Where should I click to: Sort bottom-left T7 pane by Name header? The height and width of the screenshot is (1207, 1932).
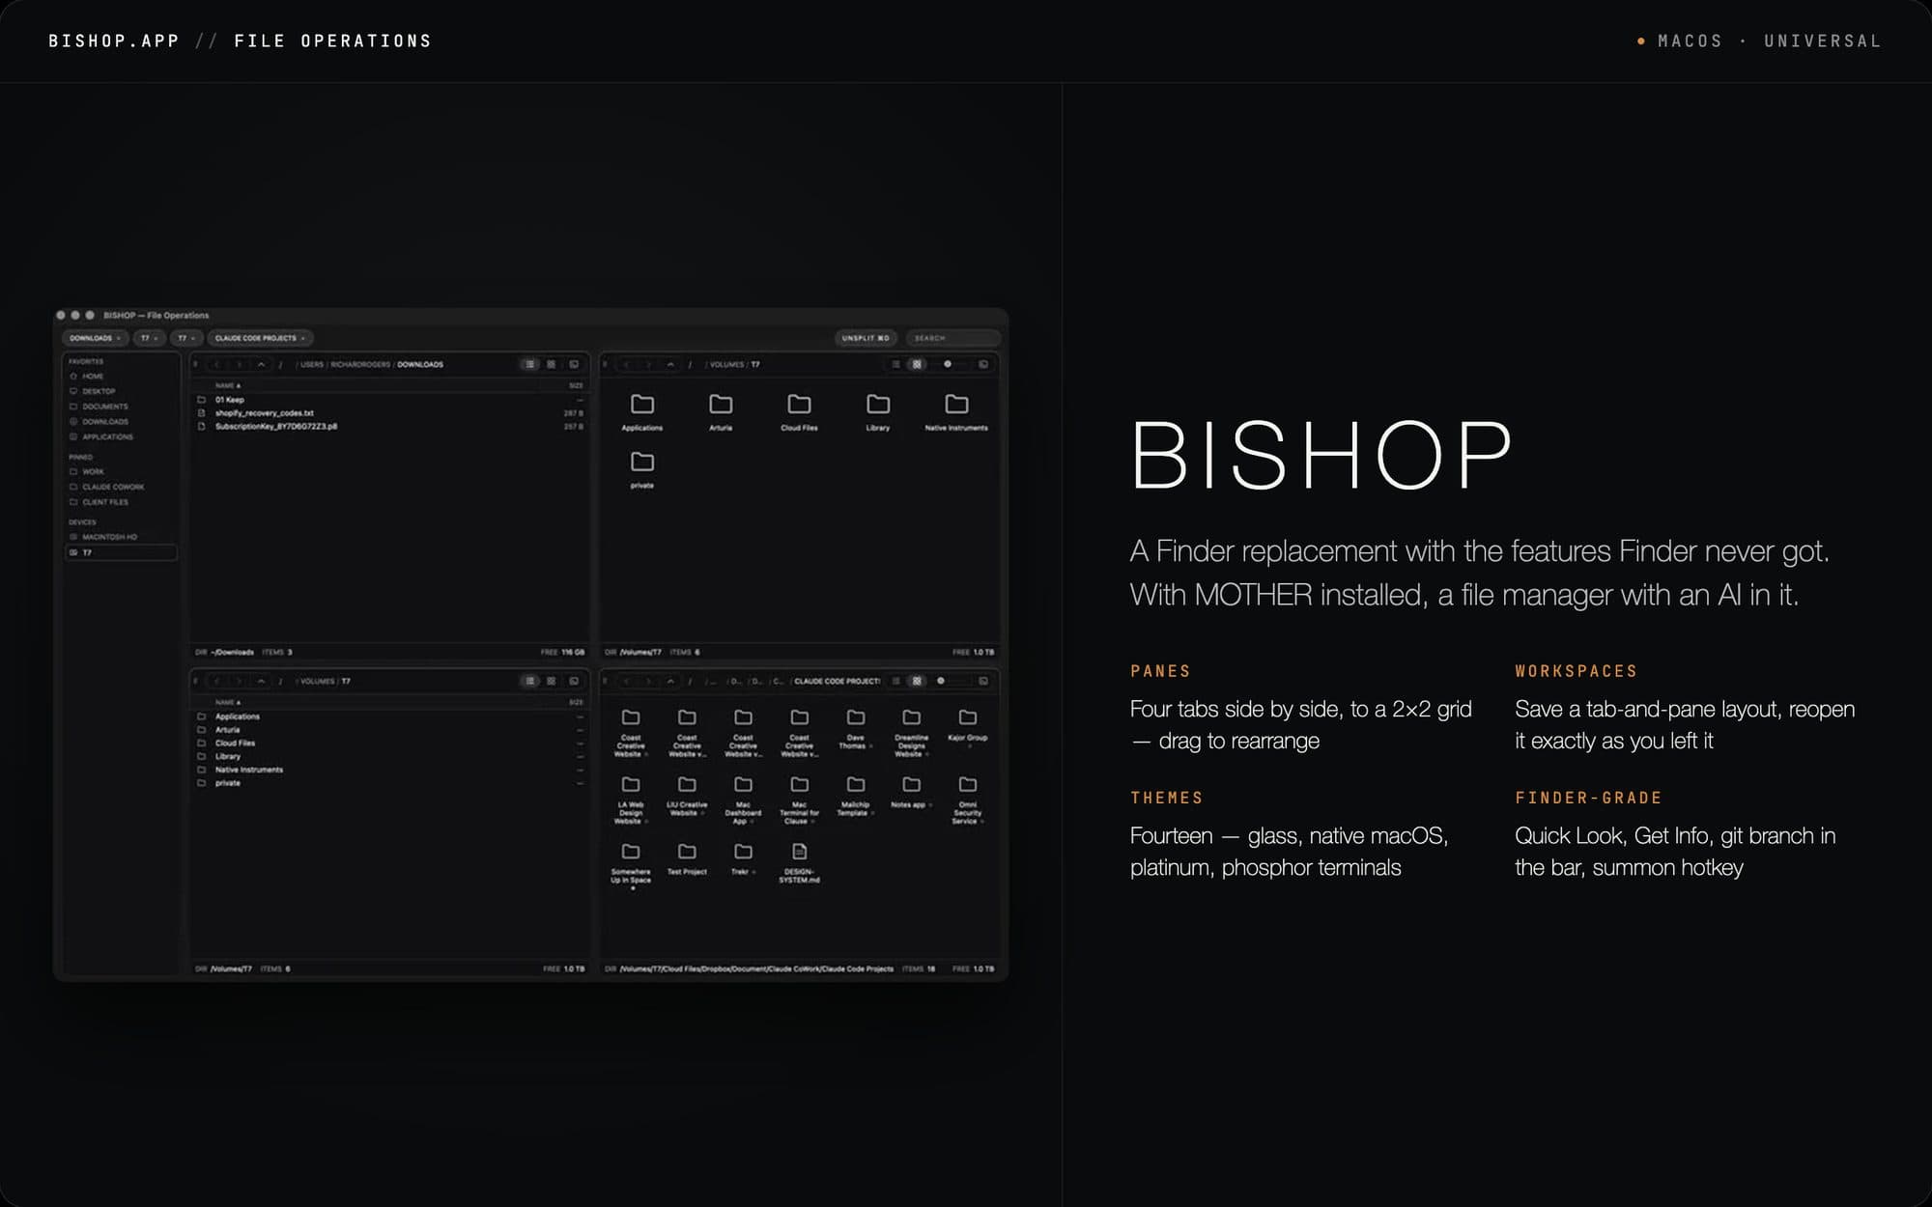pyautogui.click(x=228, y=702)
